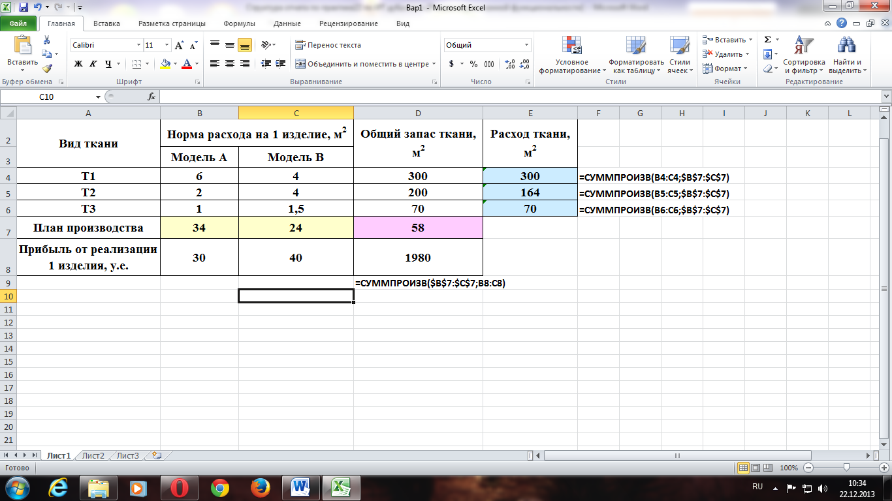The image size is (892, 501).
Task: Apply the yellow fill color bucket
Action: (165, 64)
